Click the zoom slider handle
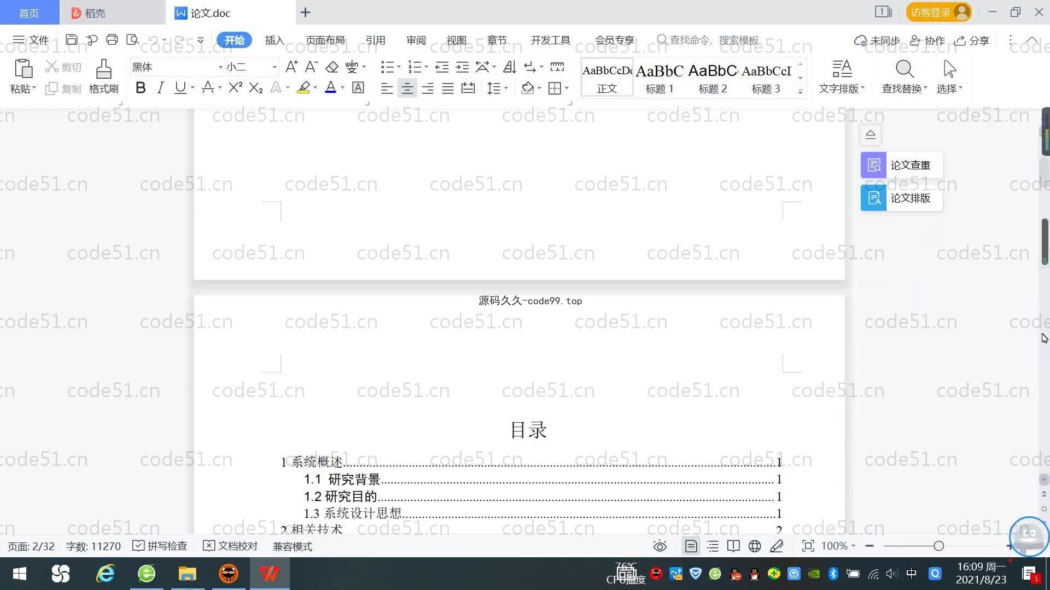This screenshot has width=1050, height=590. tap(938, 546)
